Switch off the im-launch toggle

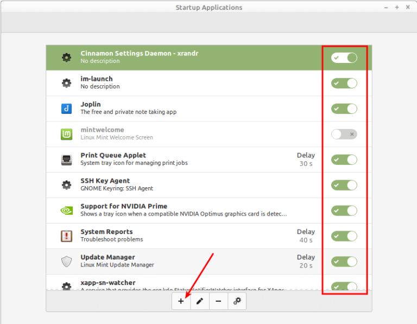[x=344, y=83]
